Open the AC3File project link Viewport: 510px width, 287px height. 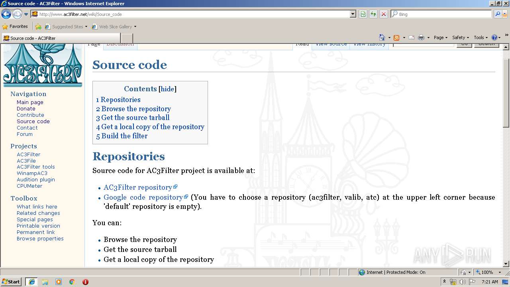pos(26,161)
